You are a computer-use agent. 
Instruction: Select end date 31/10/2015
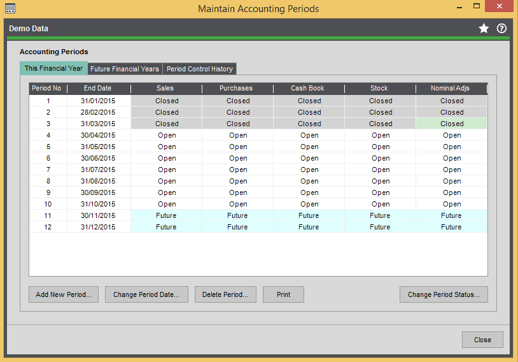point(98,204)
